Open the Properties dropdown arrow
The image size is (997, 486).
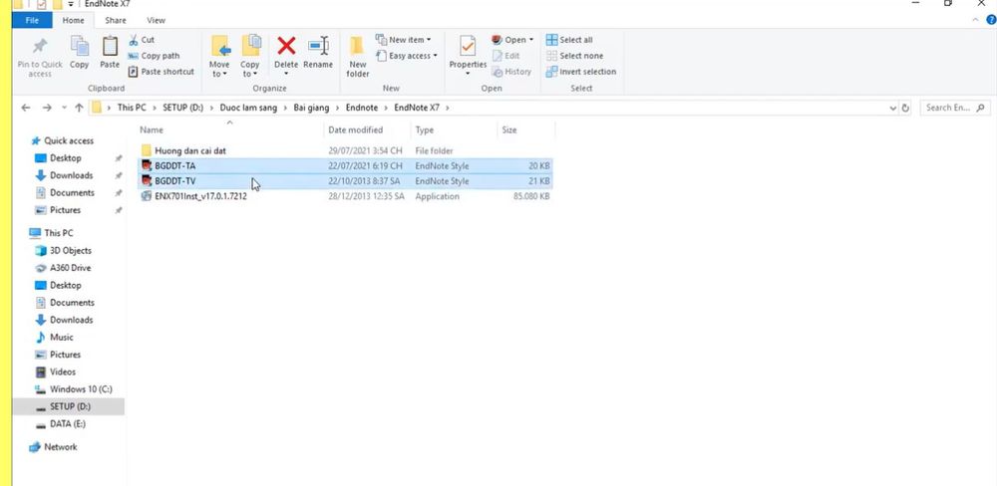(468, 75)
